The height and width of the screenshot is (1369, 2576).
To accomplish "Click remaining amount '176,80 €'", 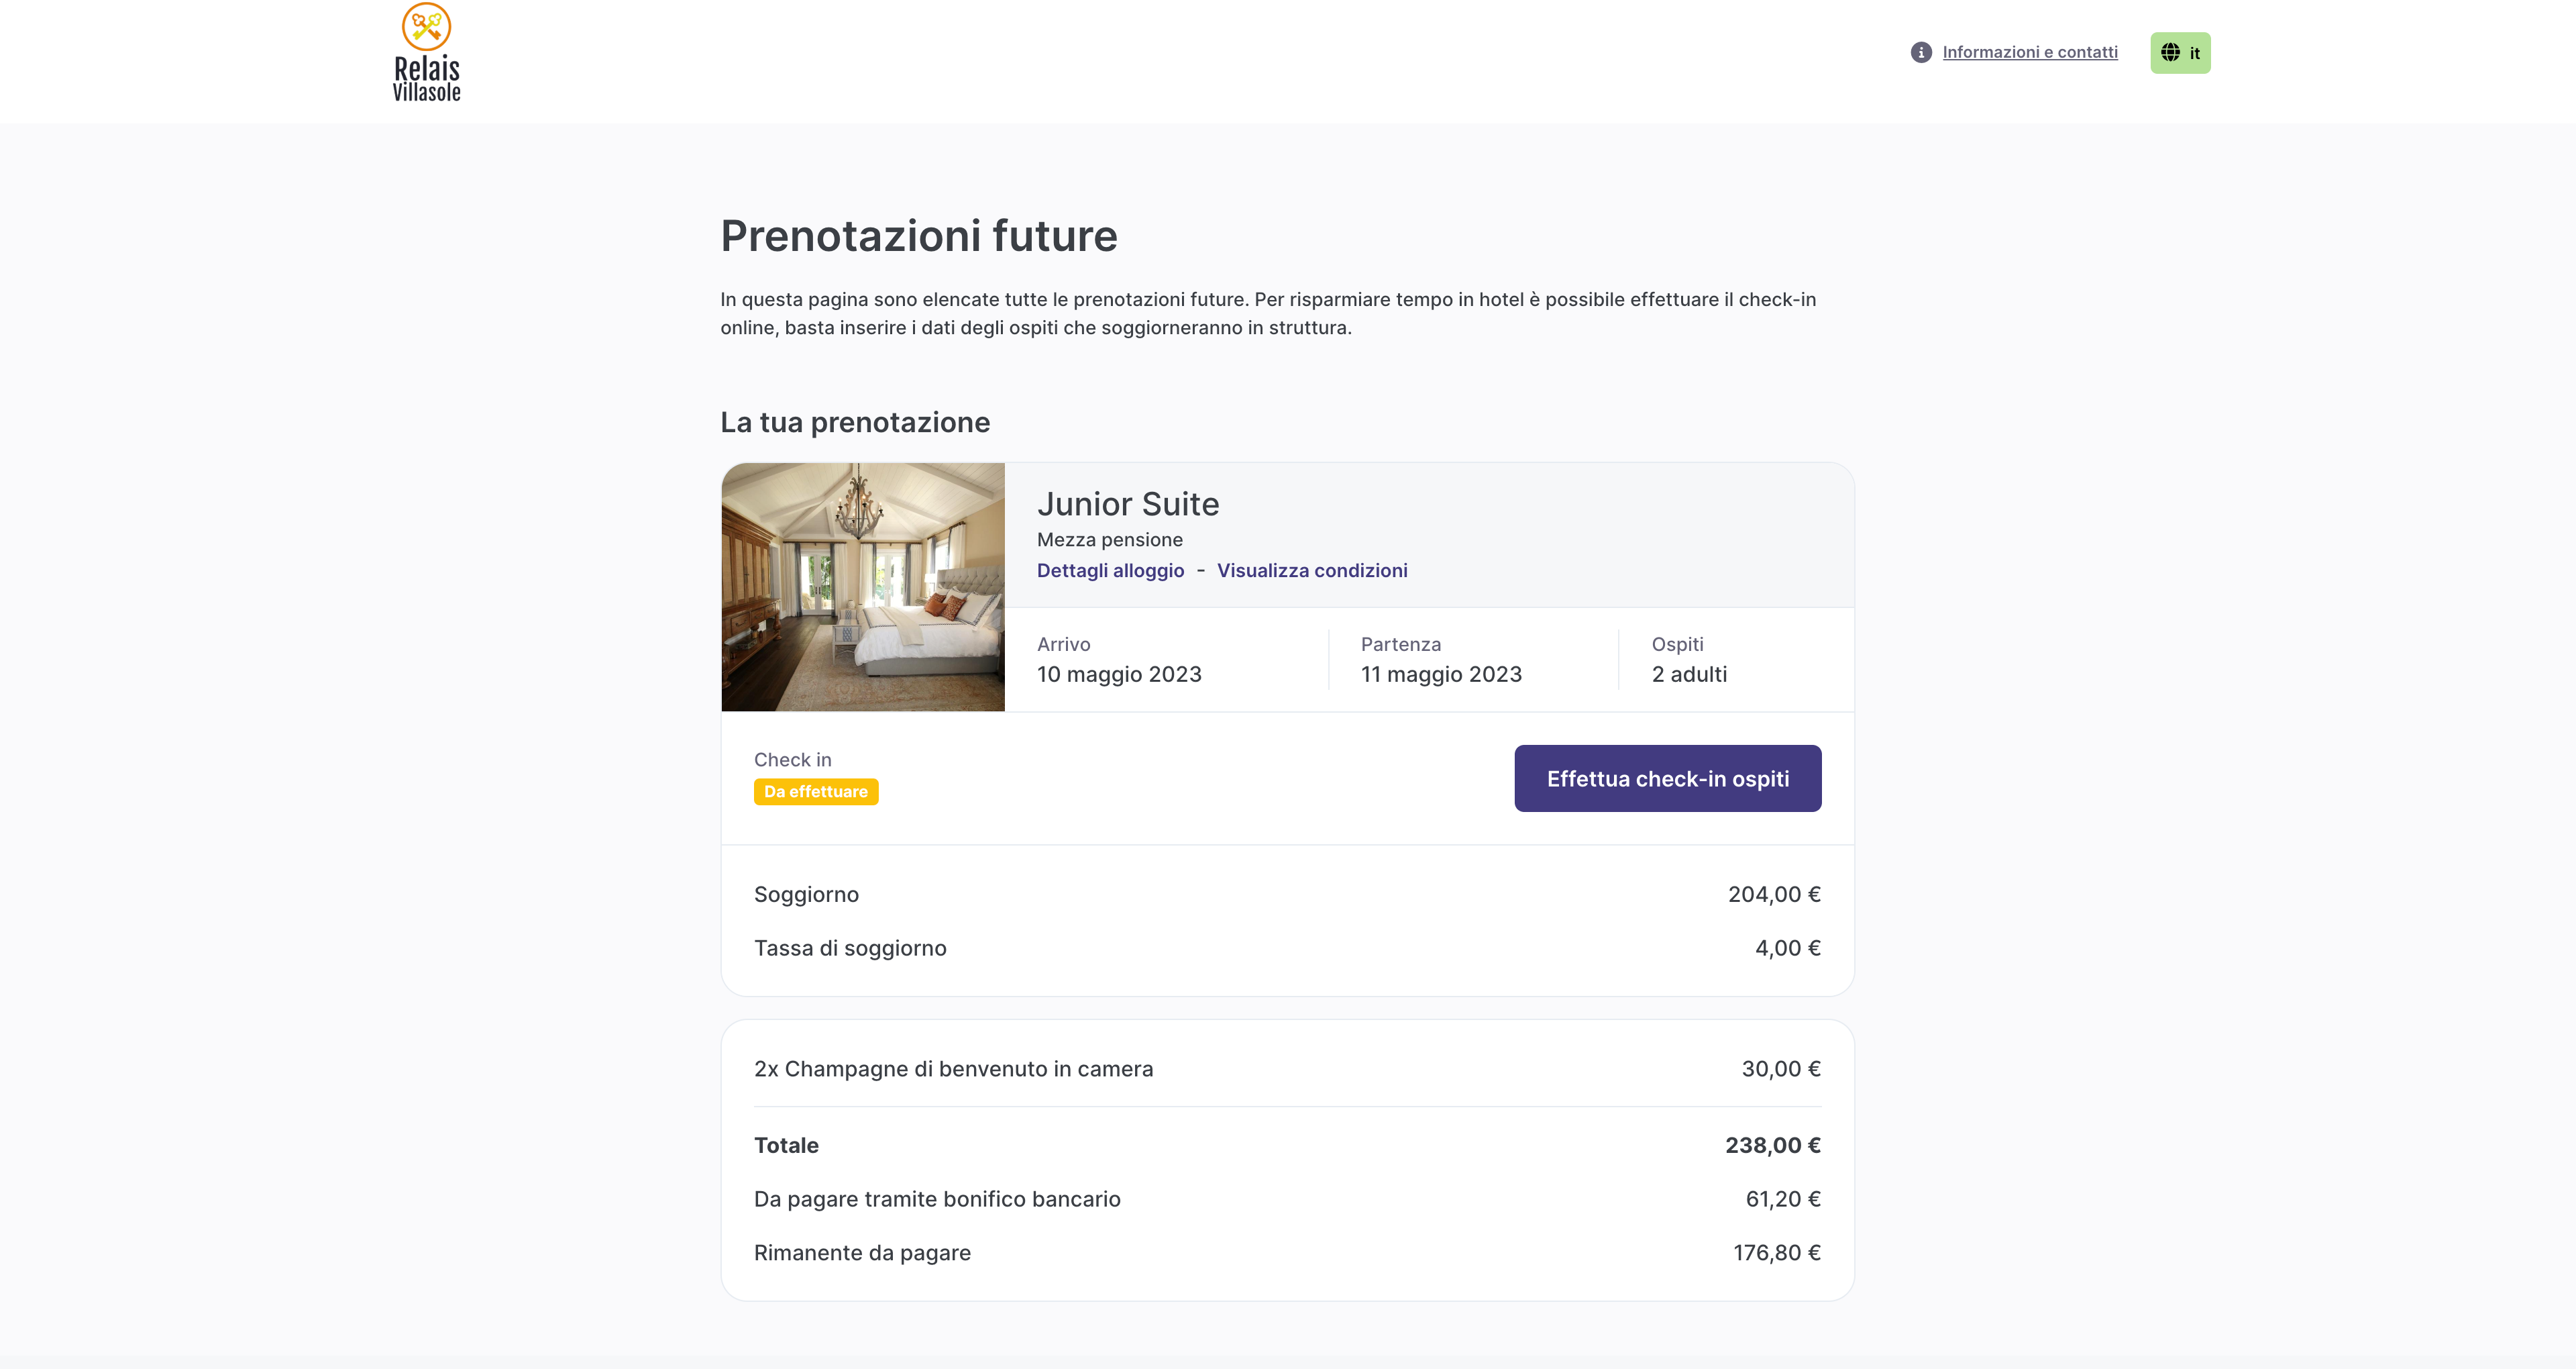I will 1777,1253.
